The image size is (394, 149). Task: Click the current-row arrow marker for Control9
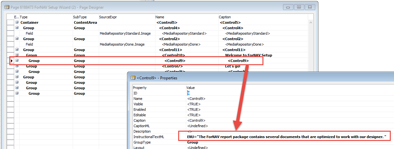[12, 61]
